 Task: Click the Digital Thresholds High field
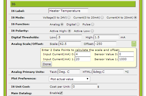106,37
